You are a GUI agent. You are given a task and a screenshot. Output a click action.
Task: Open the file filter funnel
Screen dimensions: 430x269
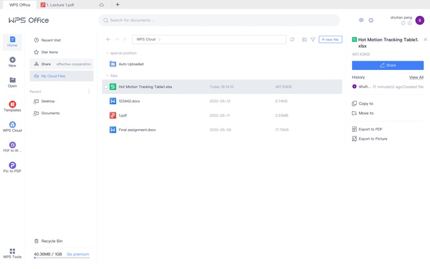pos(313,40)
